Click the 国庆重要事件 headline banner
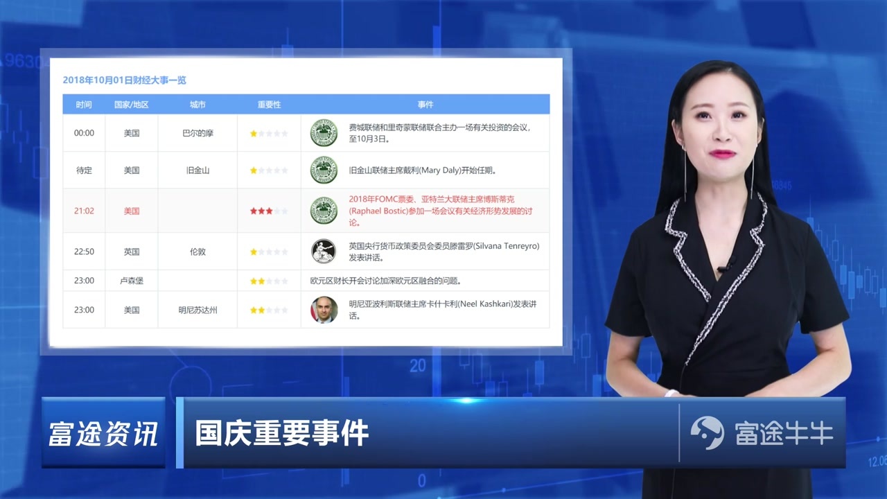Screen dimensions: 887x499 coord(281,434)
